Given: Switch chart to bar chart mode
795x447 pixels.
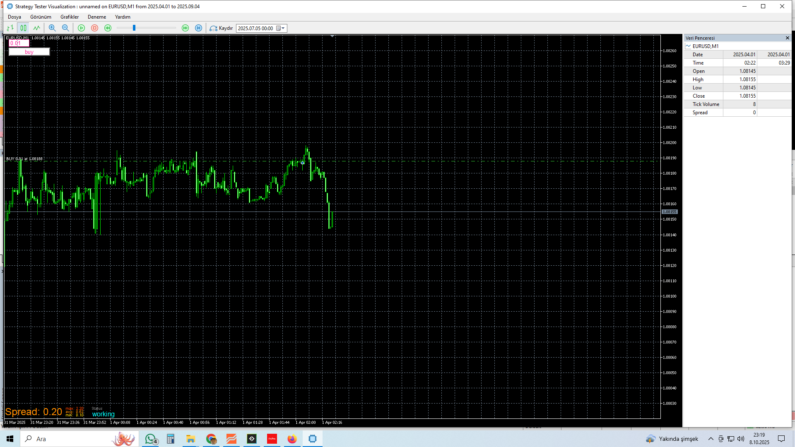Looking at the screenshot, I should pos(10,28).
